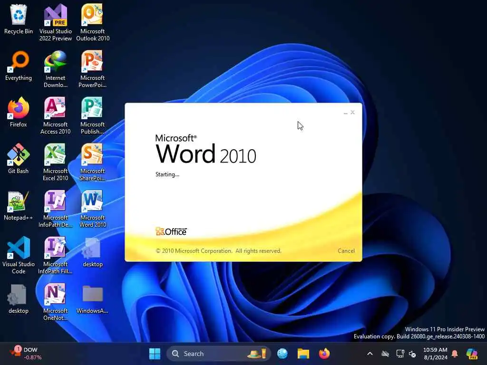
Task: Open the clock showing 10:59 AM
Action: 436,354
